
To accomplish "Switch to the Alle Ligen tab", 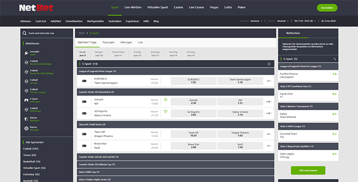I will 126,42.
